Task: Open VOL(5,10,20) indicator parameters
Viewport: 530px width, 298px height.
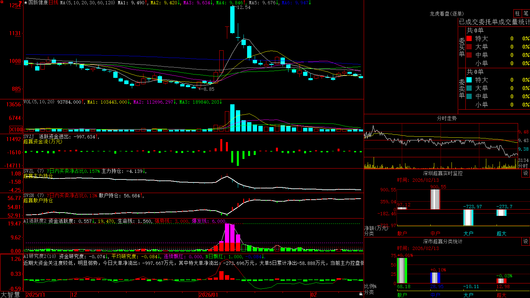Action: coord(39,102)
